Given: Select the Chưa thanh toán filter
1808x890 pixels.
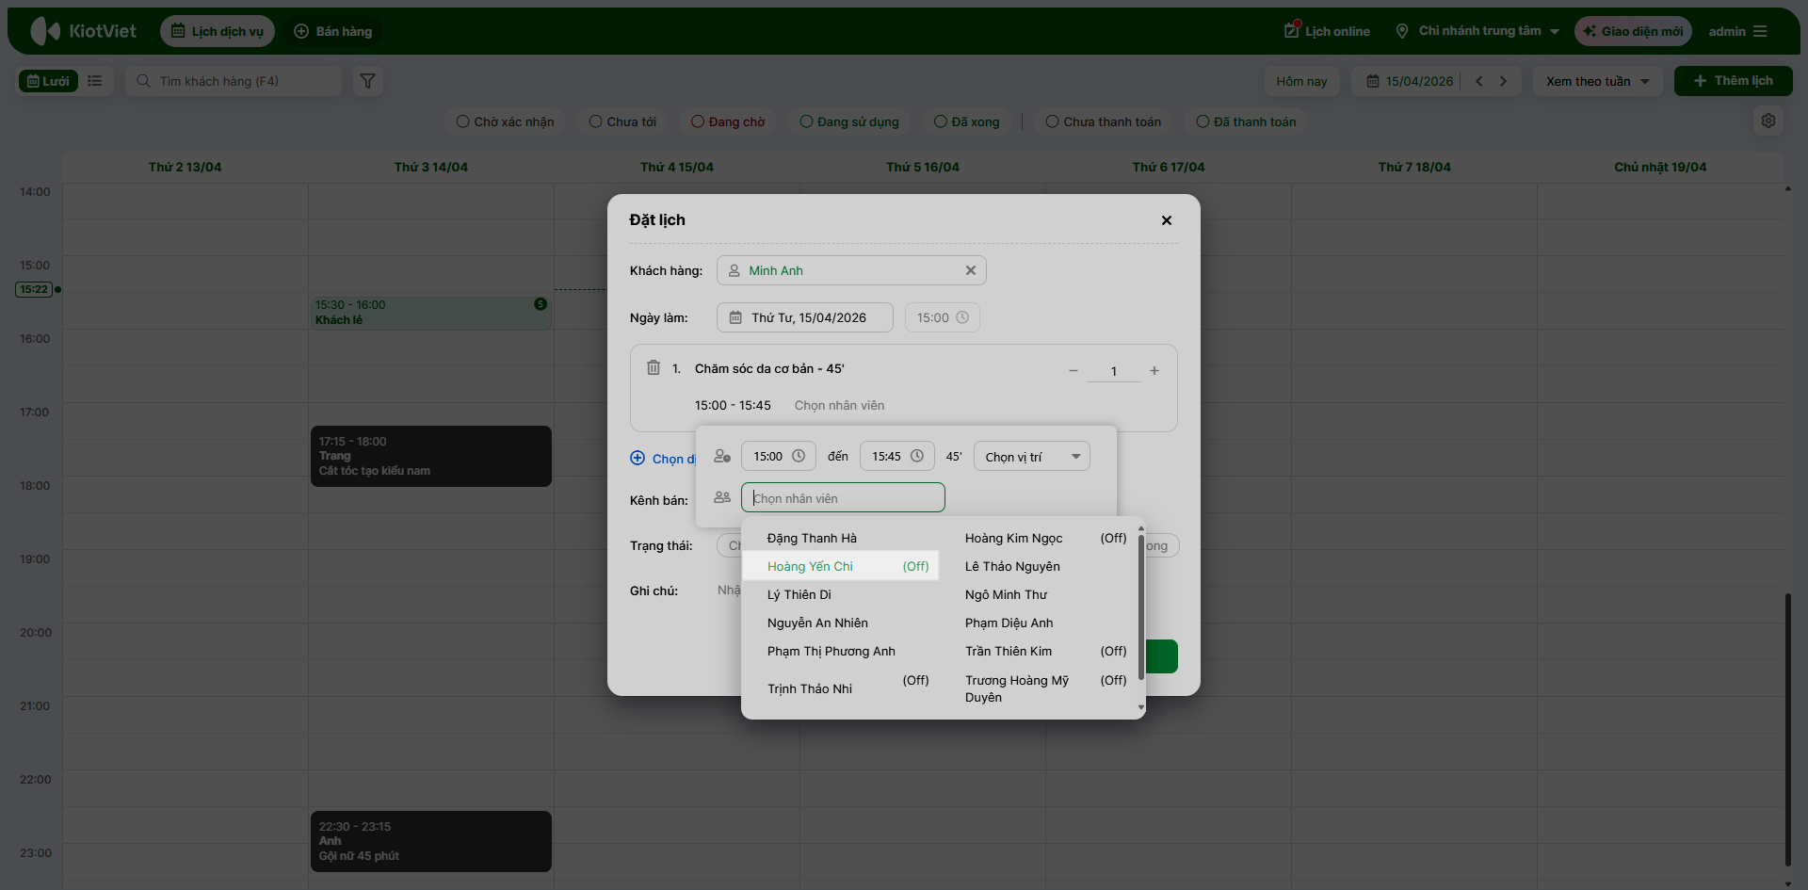Looking at the screenshot, I should tap(1103, 121).
